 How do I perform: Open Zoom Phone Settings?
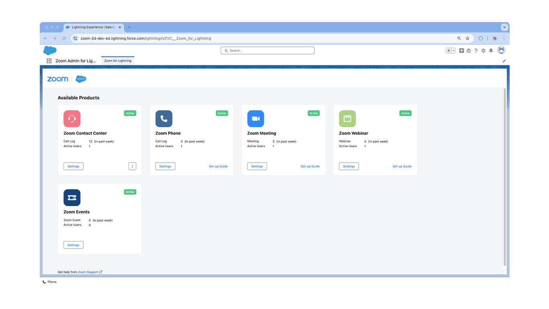165,166
